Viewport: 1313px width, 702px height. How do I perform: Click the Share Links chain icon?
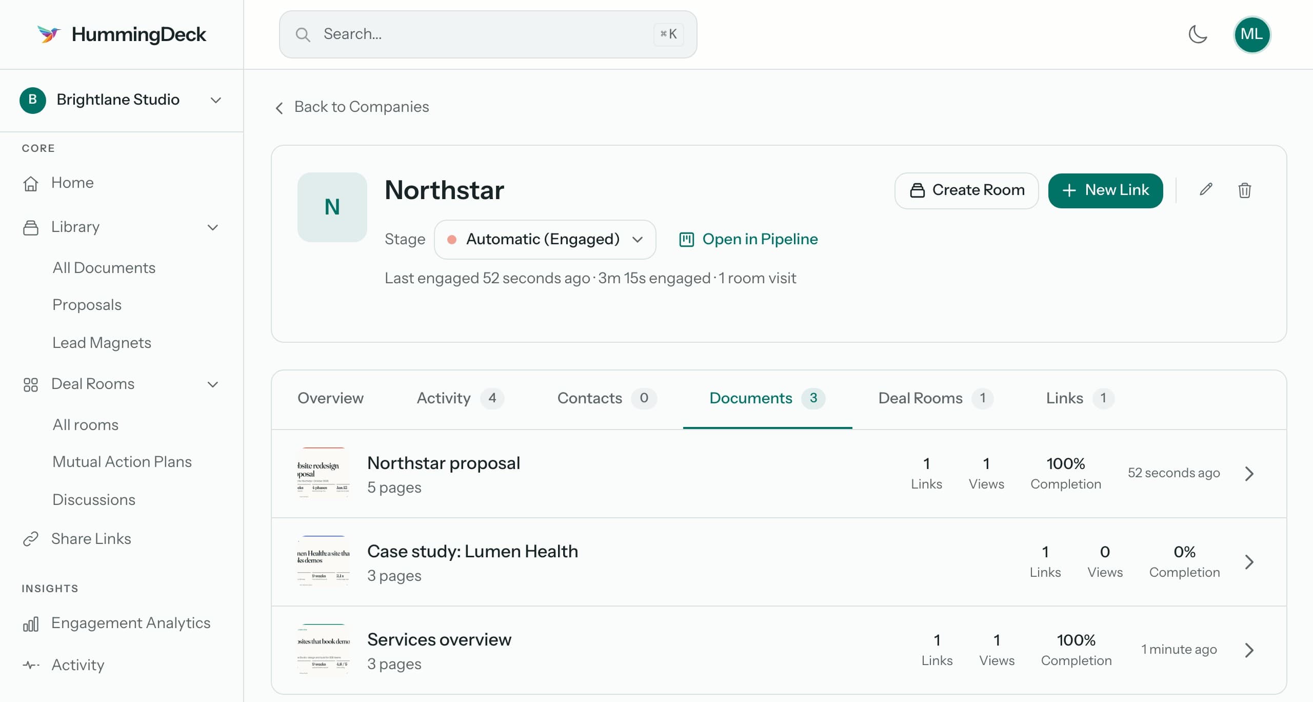(x=31, y=539)
